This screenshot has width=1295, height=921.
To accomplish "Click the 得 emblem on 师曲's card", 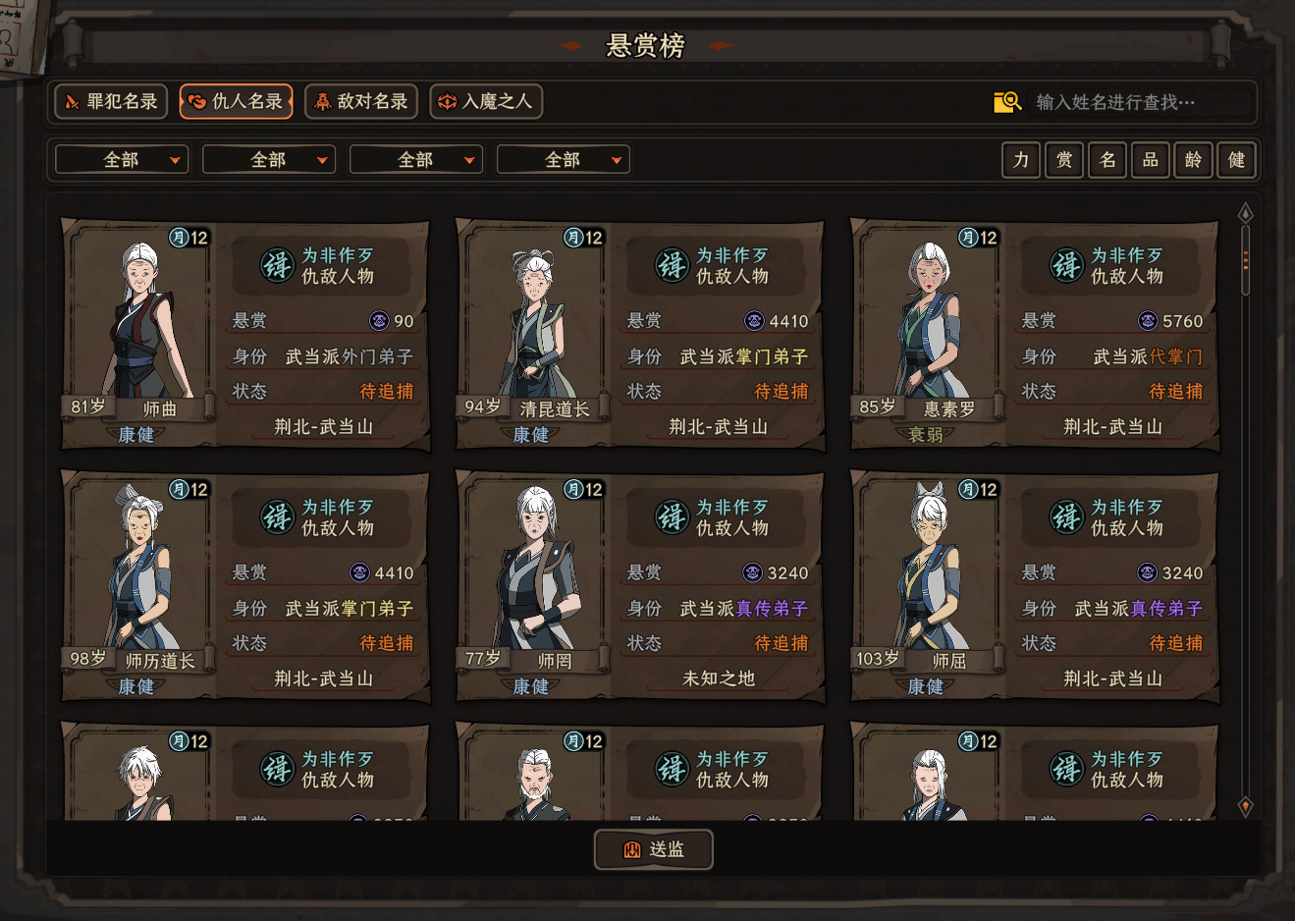I will (x=277, y=265).
